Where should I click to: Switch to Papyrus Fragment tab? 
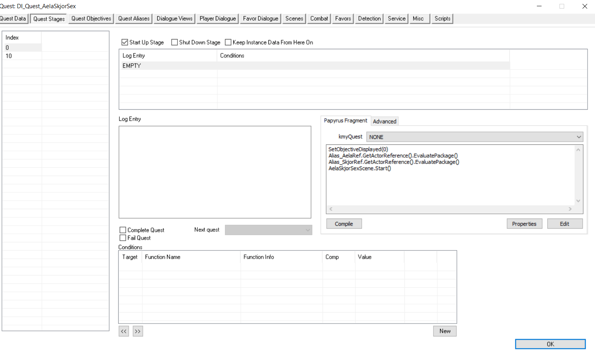(x=345, y=121)
